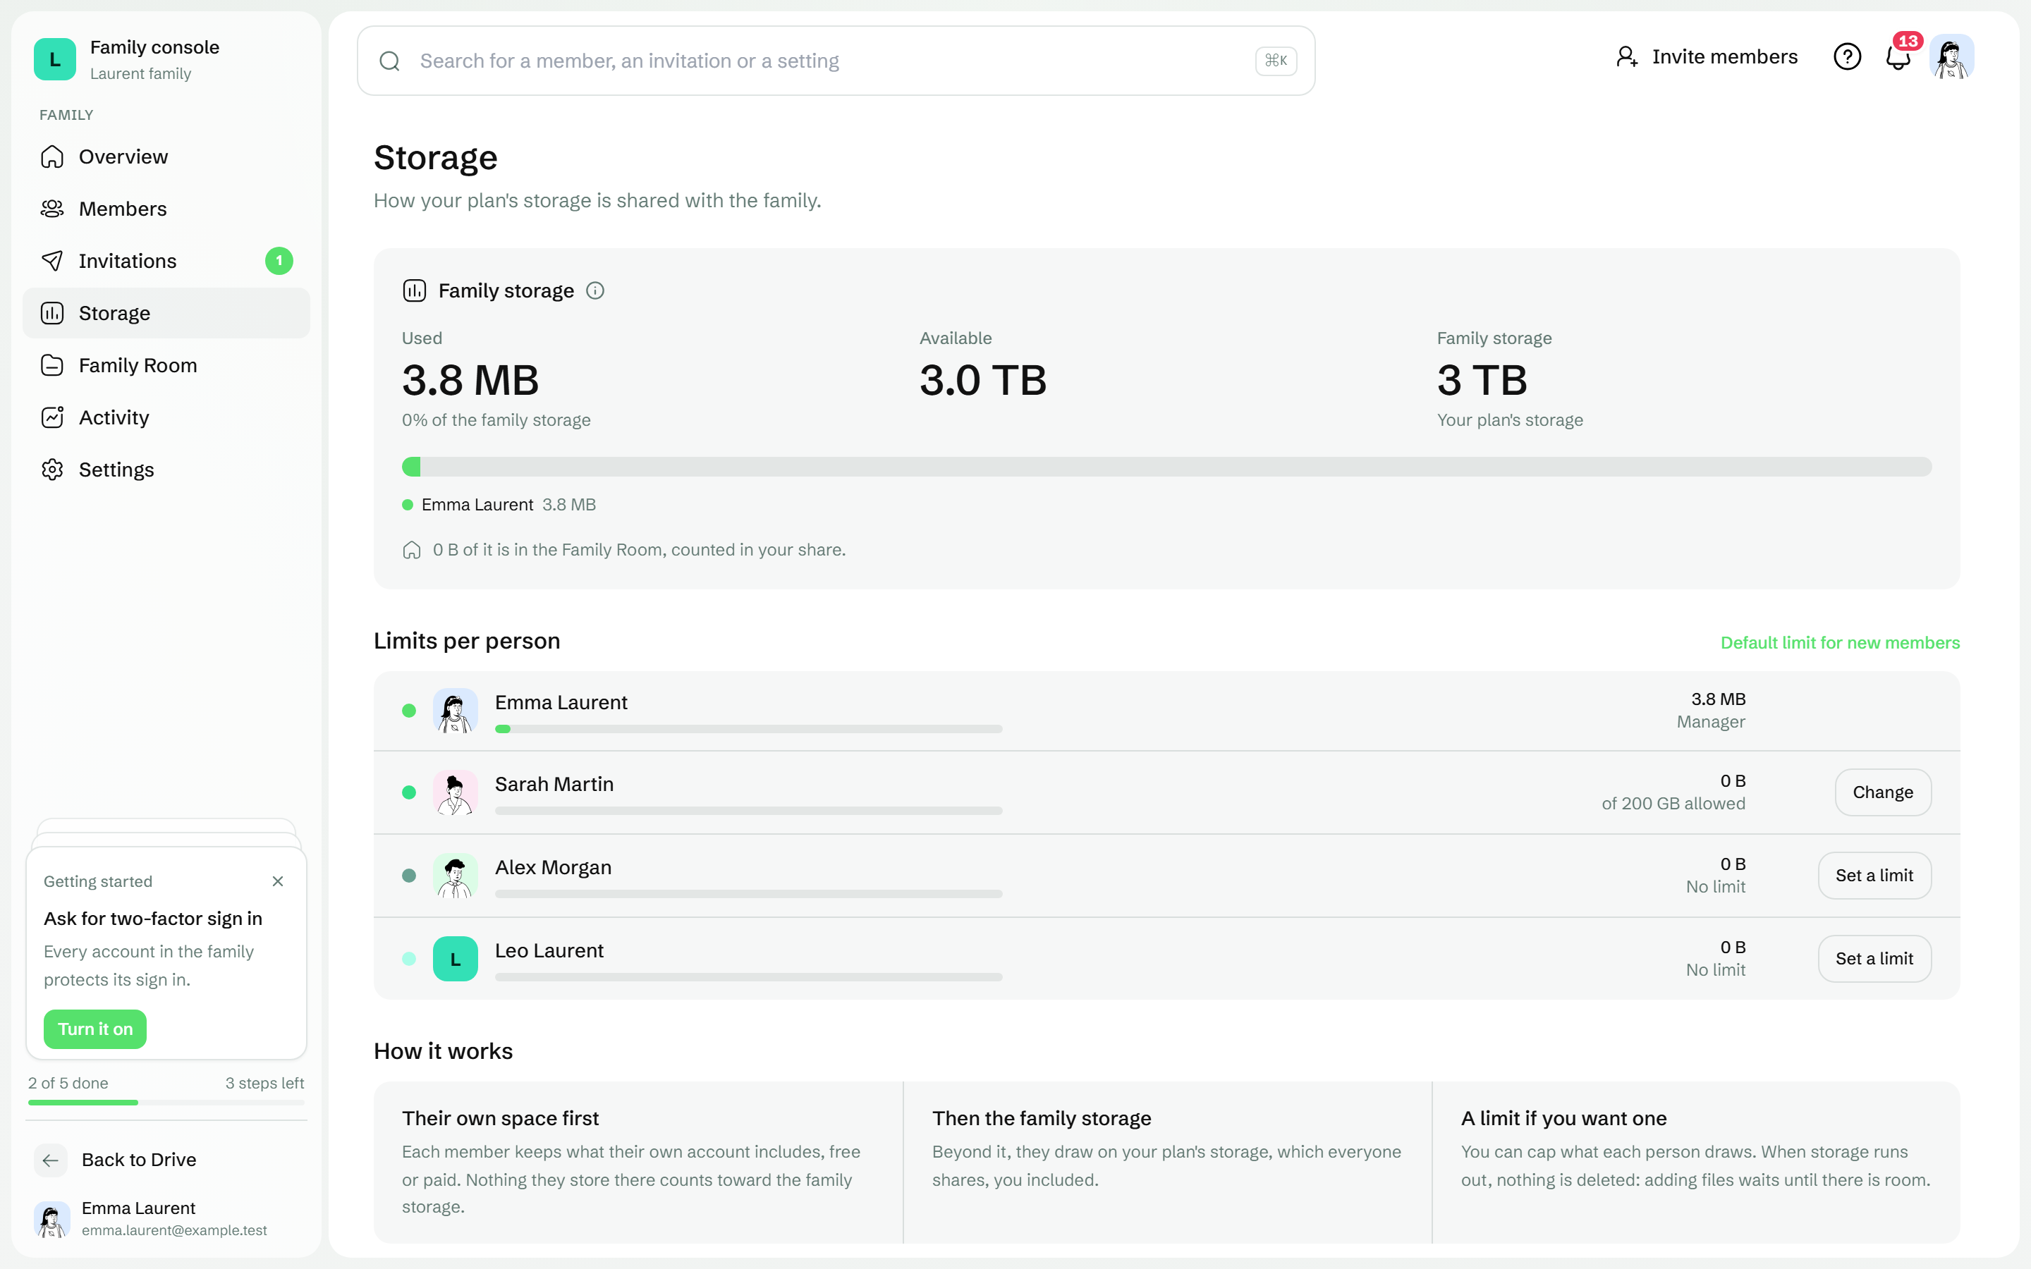Image resolution: width=2031 pixels, height=1269 pixels.
Task: Click Emma Laurent's usage bar in limits list
Action: [749, 730]
